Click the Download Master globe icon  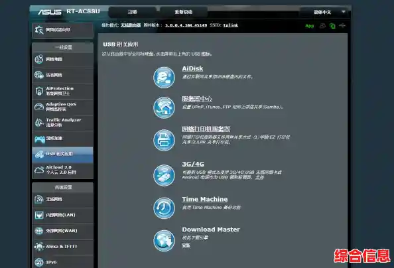coord(164,241)
